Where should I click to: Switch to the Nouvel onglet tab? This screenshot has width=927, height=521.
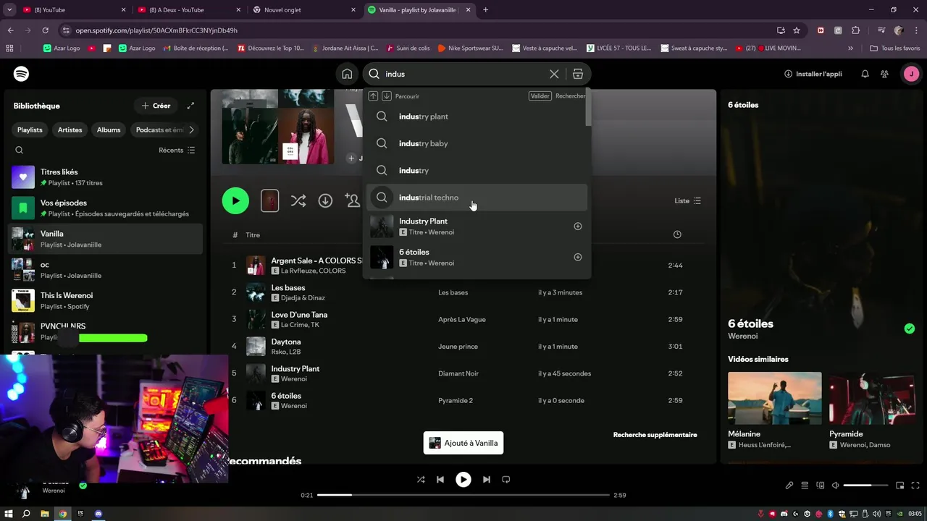[x=304, y=10]
